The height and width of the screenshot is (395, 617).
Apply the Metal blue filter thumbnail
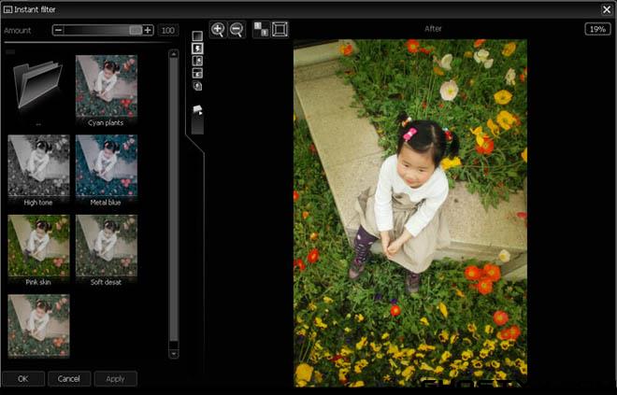(x=107, y=165)
